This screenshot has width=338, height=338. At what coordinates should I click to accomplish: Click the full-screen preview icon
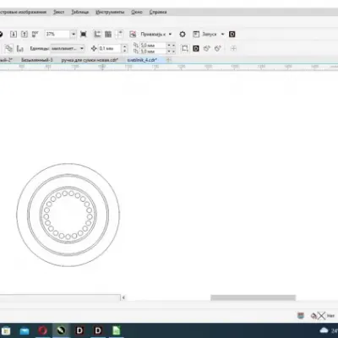84,34
